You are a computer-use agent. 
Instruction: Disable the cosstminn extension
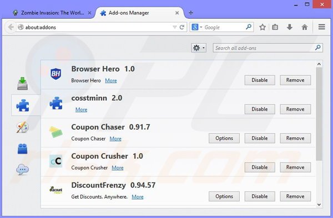click(x=260, y=109)
